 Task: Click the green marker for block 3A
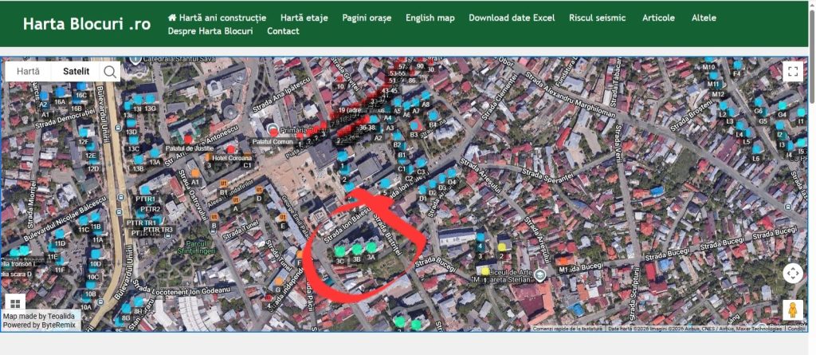(x=371, y=247)
